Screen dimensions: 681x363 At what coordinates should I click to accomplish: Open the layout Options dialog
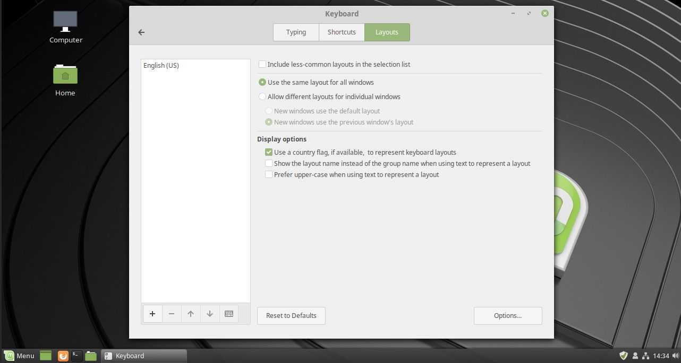click(x=508, y=315)
